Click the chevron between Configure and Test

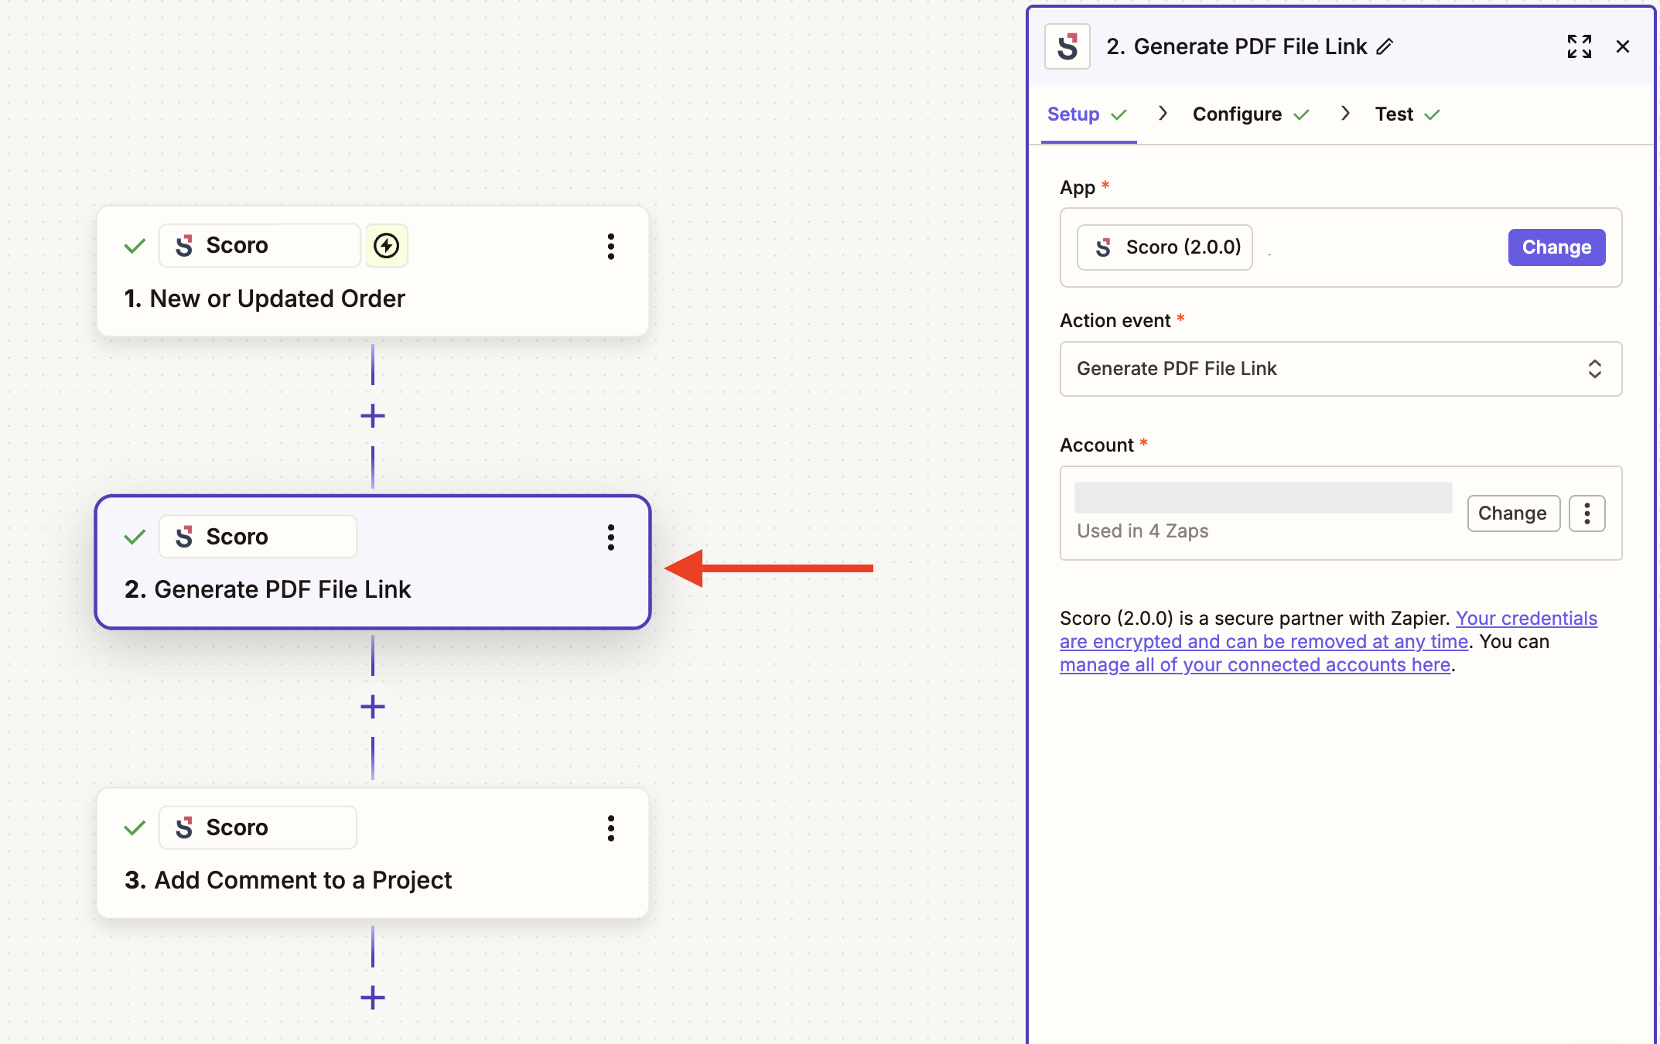point(1345,114)
